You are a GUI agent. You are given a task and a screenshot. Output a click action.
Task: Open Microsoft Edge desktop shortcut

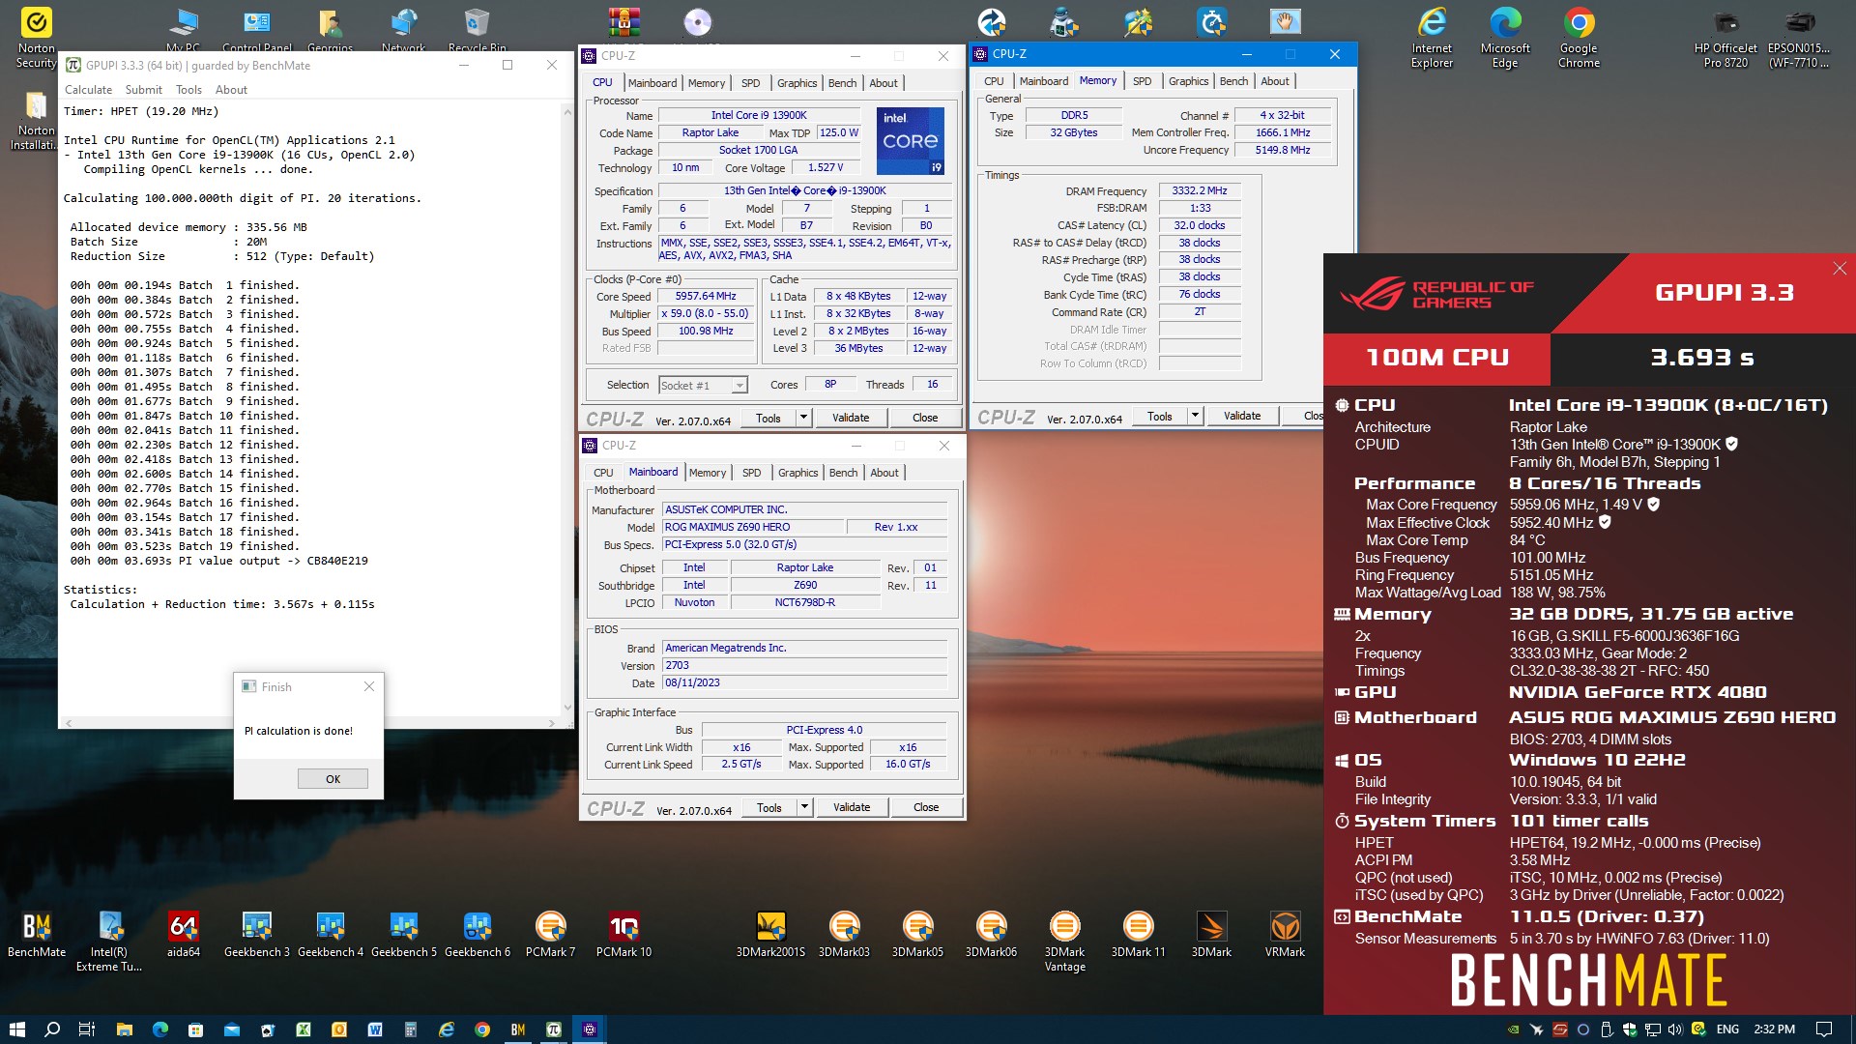pyautogui.click(x=1505, y=39)
